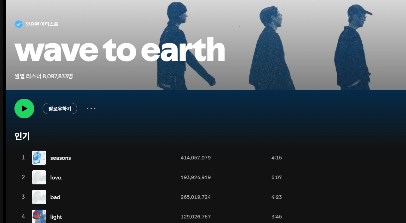Click the monthly listeners count text
Image resolution: width=406 pixels, height=223 pixels.
(x=44, y=76)
